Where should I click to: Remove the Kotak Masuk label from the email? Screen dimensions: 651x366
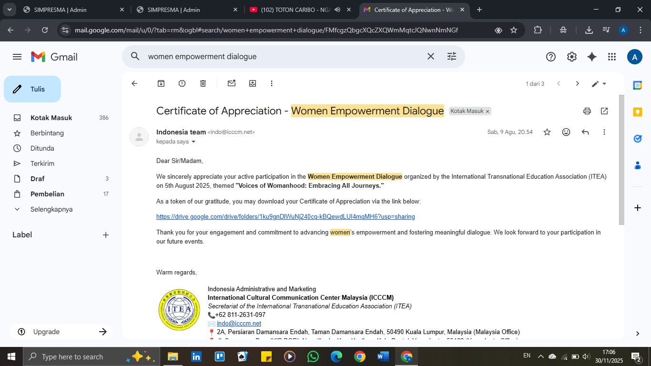tap(488, 112)
